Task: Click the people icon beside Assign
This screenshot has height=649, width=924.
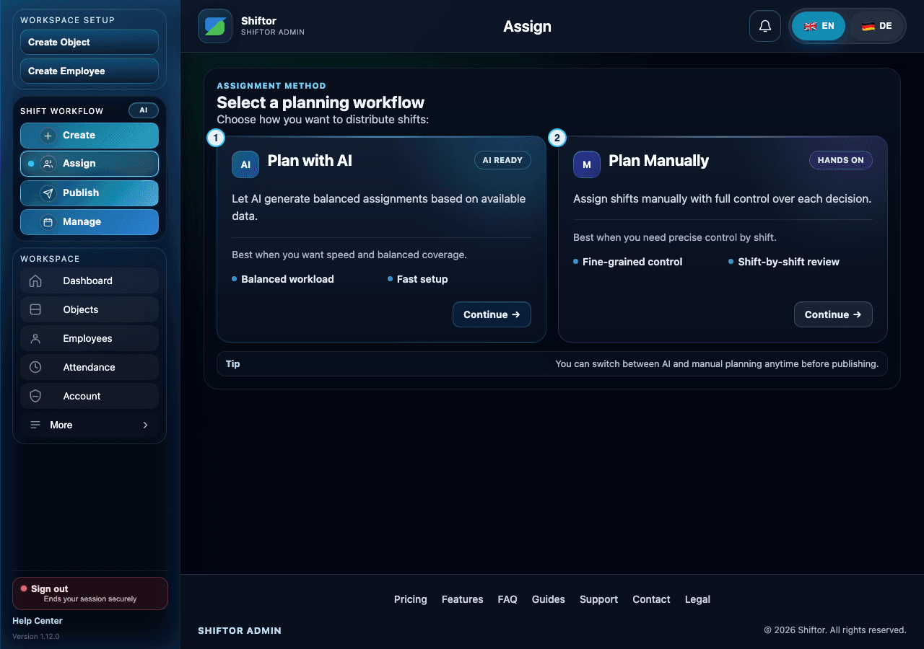Action: [x=48, y=164]
